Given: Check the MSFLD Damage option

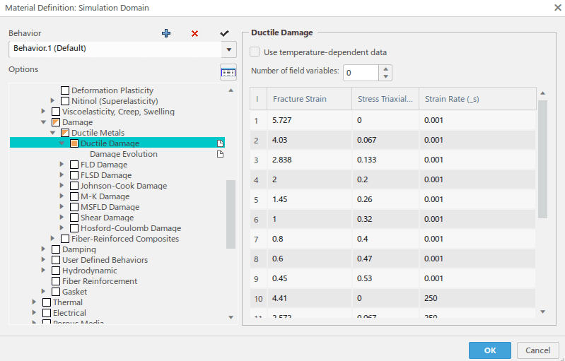Looking at the screenshot, I should (x=74, y=207).
